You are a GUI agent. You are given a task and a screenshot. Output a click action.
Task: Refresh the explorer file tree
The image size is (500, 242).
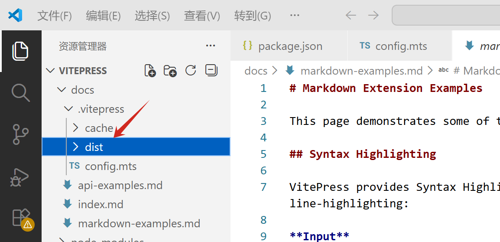191,71
